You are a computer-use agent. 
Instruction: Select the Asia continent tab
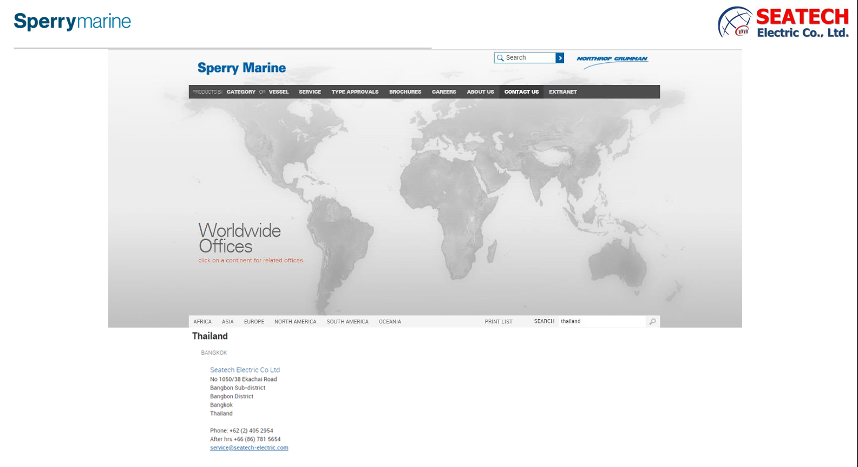click(227, 322)
